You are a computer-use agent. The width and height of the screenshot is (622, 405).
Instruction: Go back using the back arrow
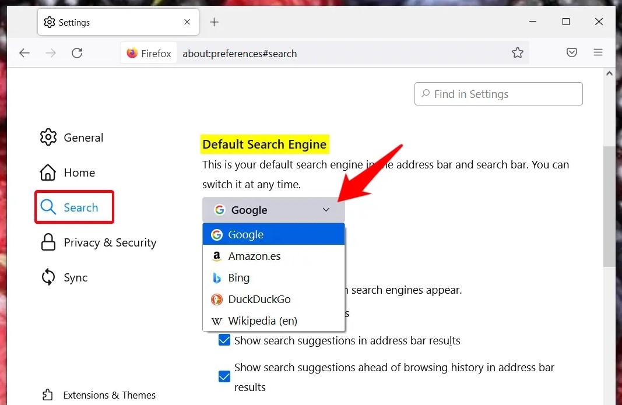click(x=24, y=53)
